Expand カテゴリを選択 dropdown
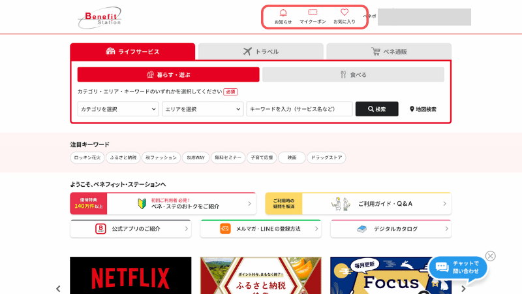The width and height of the screenshot is (522, 294). (x=118, y=109)
